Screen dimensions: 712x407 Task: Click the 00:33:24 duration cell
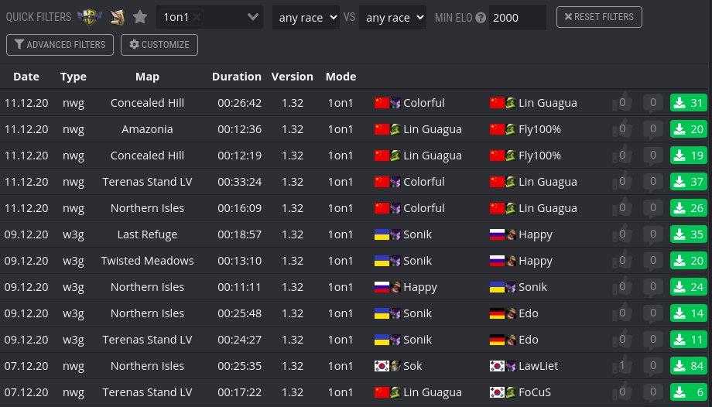[239, 182]
